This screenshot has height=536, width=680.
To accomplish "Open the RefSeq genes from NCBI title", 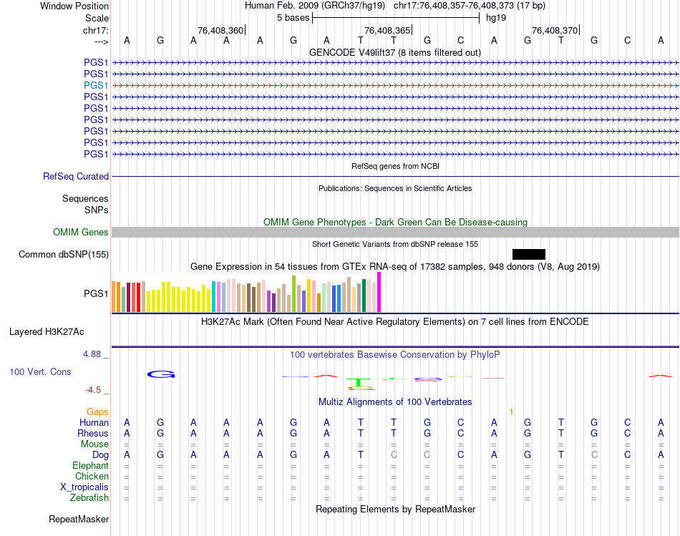I will [395, 166].
